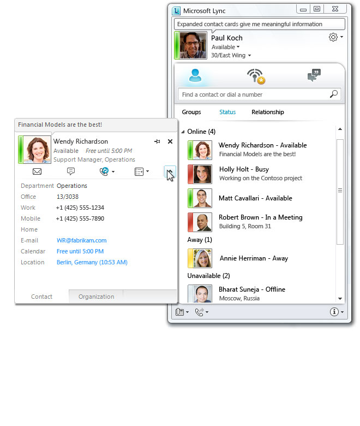360x426 pixels.
Task: Edit the personal note field at top
Action: tap(260, 24)
